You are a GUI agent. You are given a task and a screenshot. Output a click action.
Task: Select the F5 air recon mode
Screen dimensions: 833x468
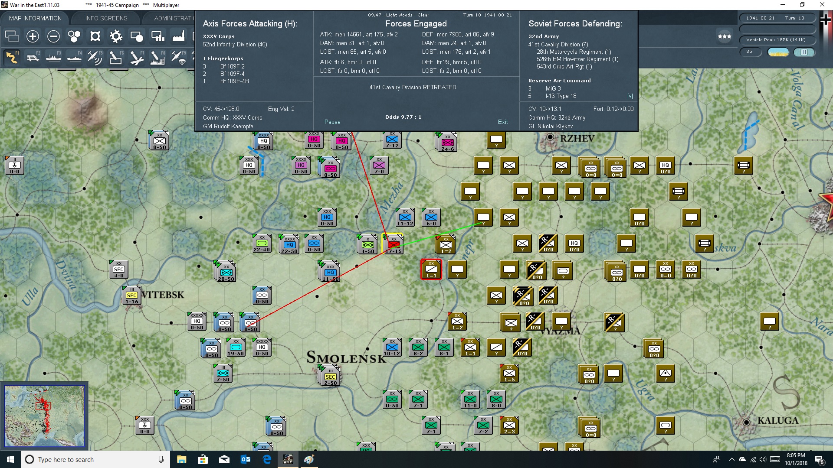[95, 58]
